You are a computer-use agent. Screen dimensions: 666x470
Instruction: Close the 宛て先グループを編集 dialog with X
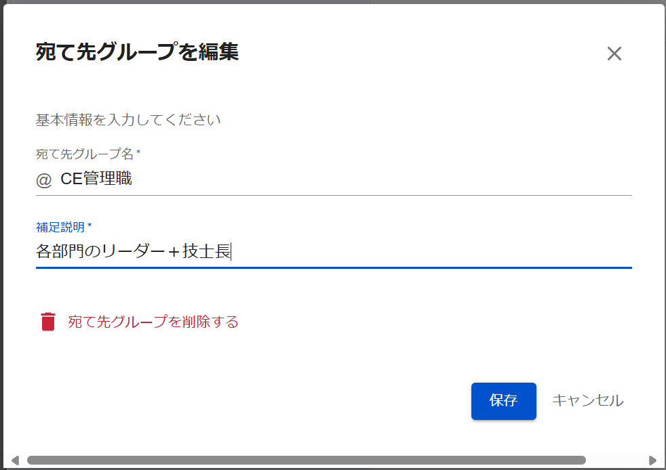coord(614,54)
